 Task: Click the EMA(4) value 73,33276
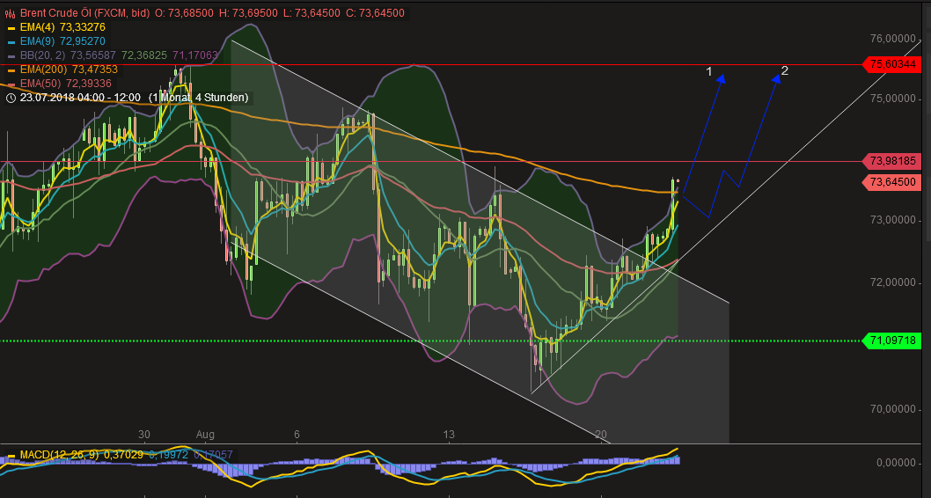83,27
